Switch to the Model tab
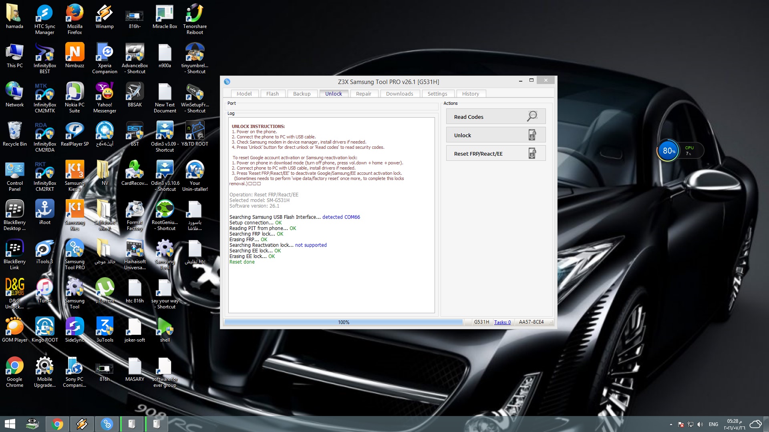 click(244, 94)
